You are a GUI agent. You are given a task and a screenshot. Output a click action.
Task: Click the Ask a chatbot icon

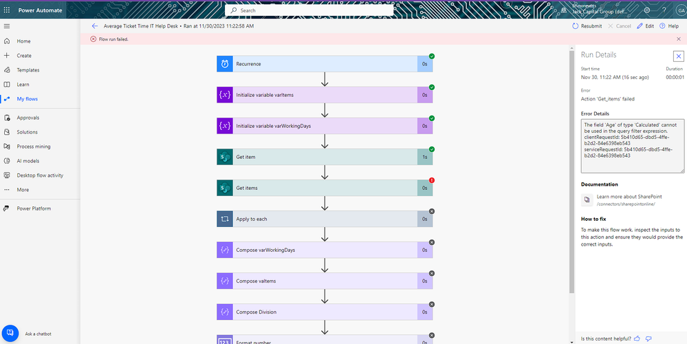tap(10, 334)
